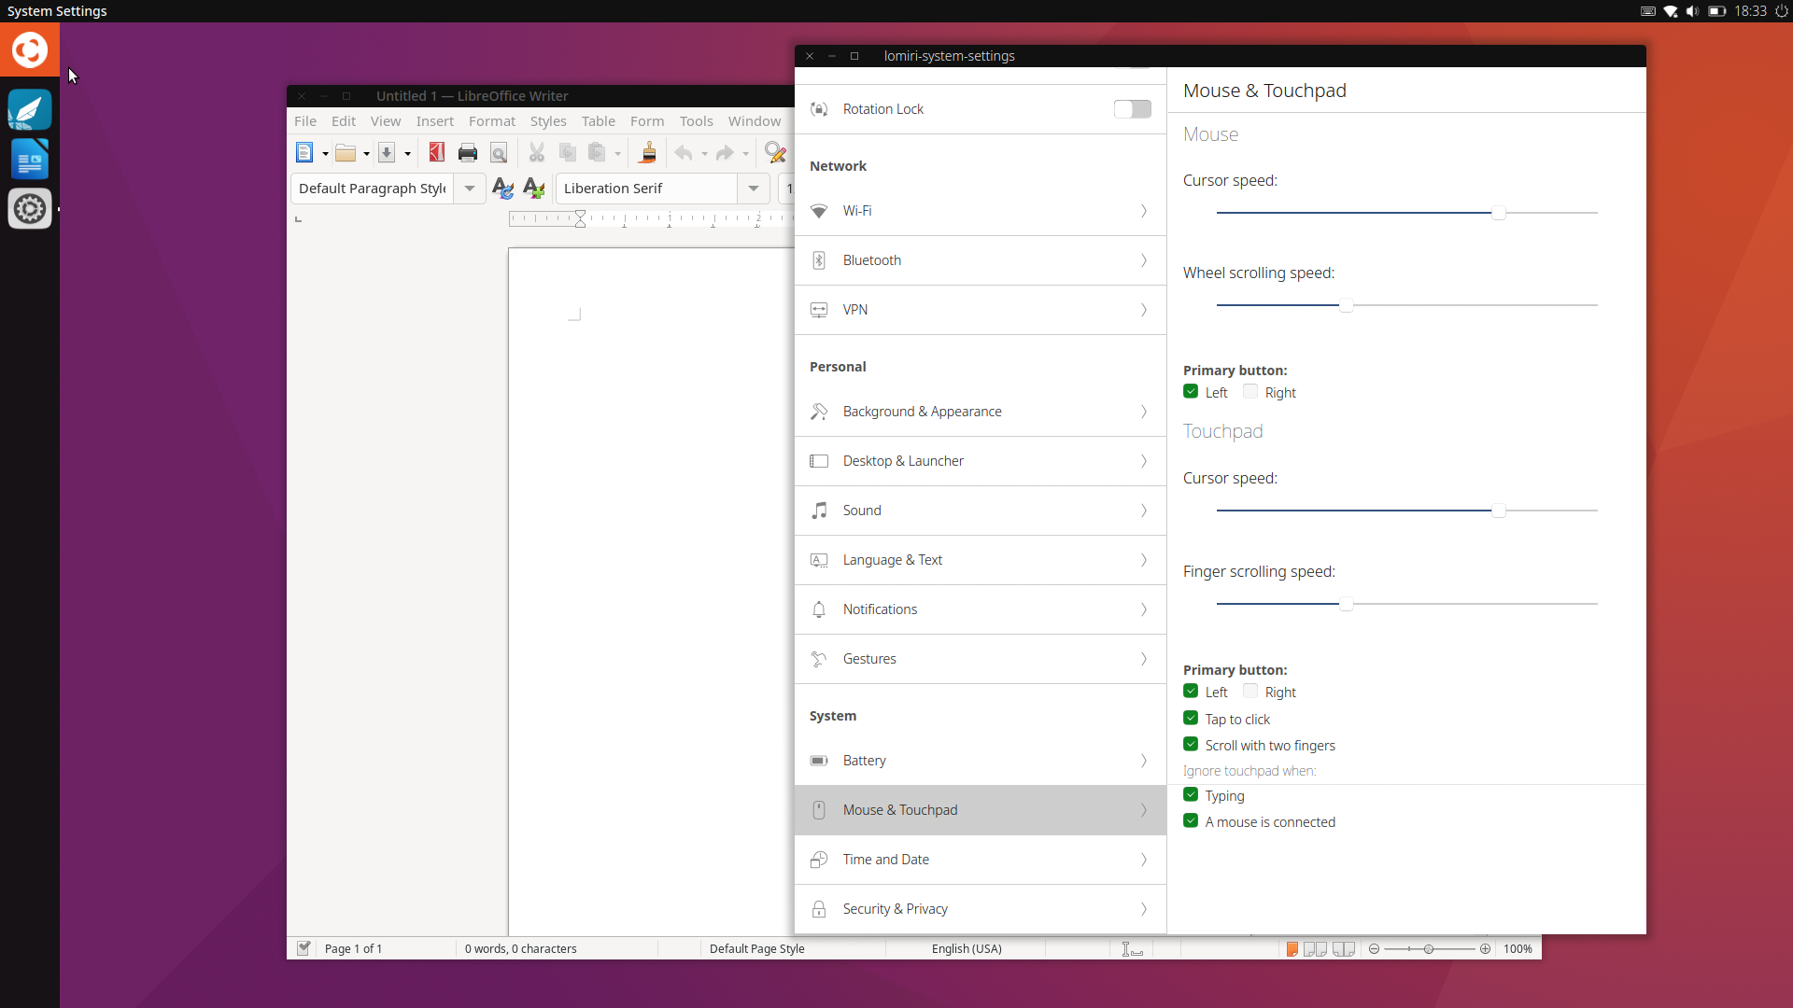Open Background & Appearance settings
The height and width of the screenshot is (1008, 1793).
point(981,412)
